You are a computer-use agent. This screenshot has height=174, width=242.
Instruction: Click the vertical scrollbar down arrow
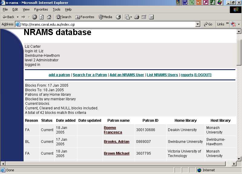239,159
